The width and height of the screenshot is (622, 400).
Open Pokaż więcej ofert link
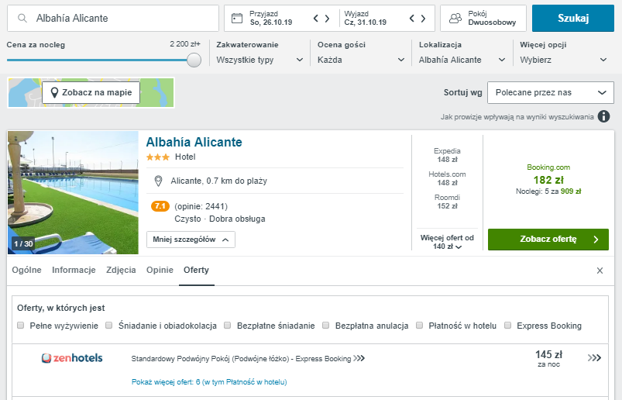coord(209,382)
